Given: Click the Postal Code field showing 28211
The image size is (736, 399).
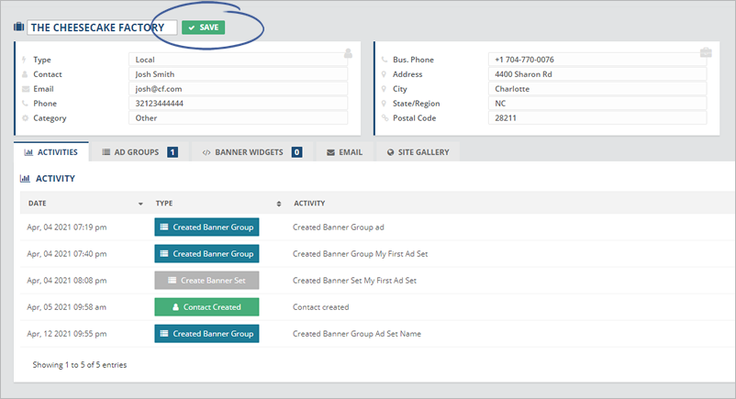Looking at the screenshot, I should [x=597, y=118].
